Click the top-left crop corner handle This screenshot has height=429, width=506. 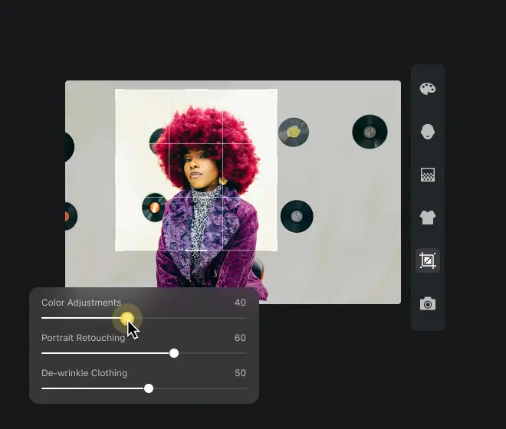(117, 91)
